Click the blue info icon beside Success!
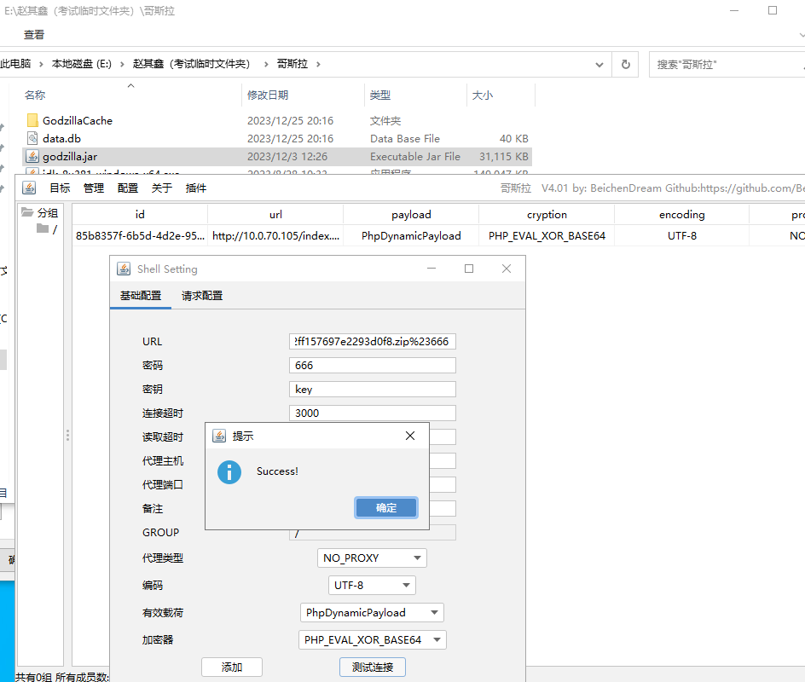Screen dimensions: 805x682 point(229,472)
